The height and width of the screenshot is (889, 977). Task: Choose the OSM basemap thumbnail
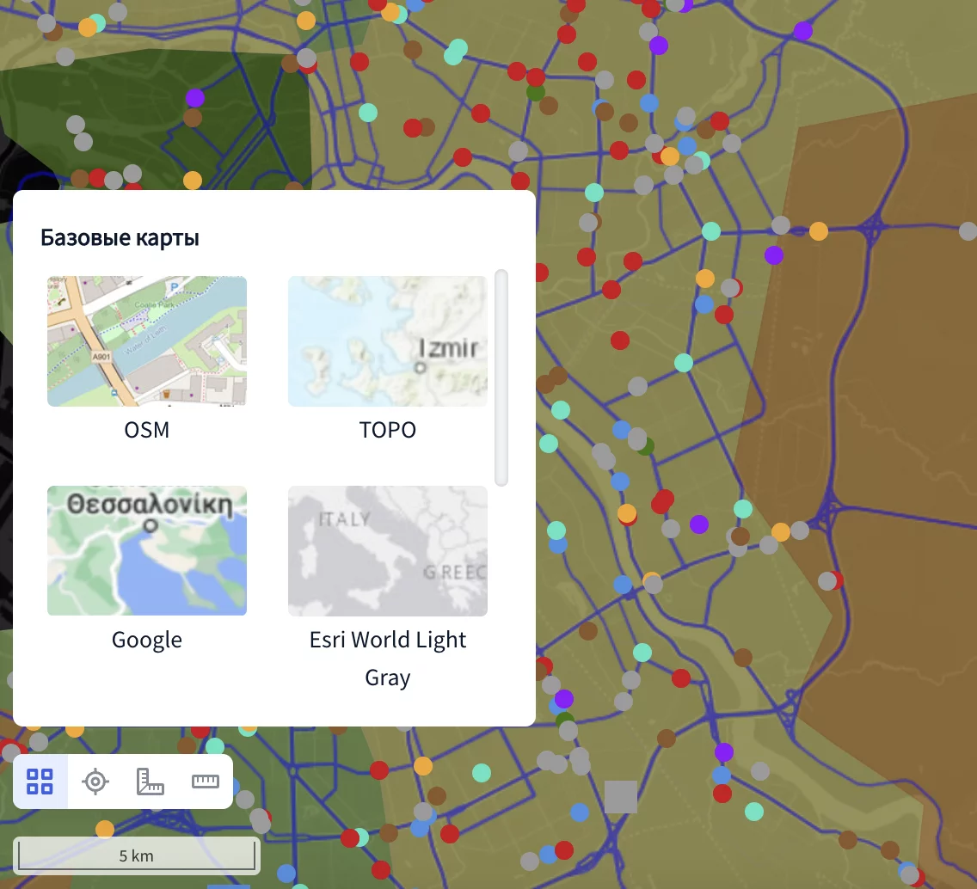coord(147,340)
